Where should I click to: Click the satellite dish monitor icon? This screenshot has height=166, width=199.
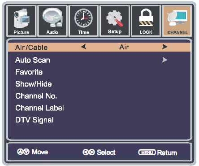point(177,18)
